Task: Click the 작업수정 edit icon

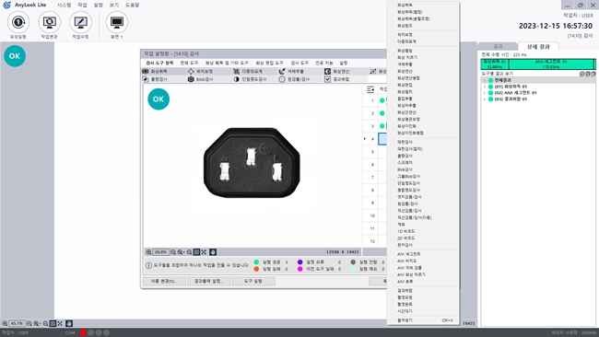Action: tap(80, 22)
